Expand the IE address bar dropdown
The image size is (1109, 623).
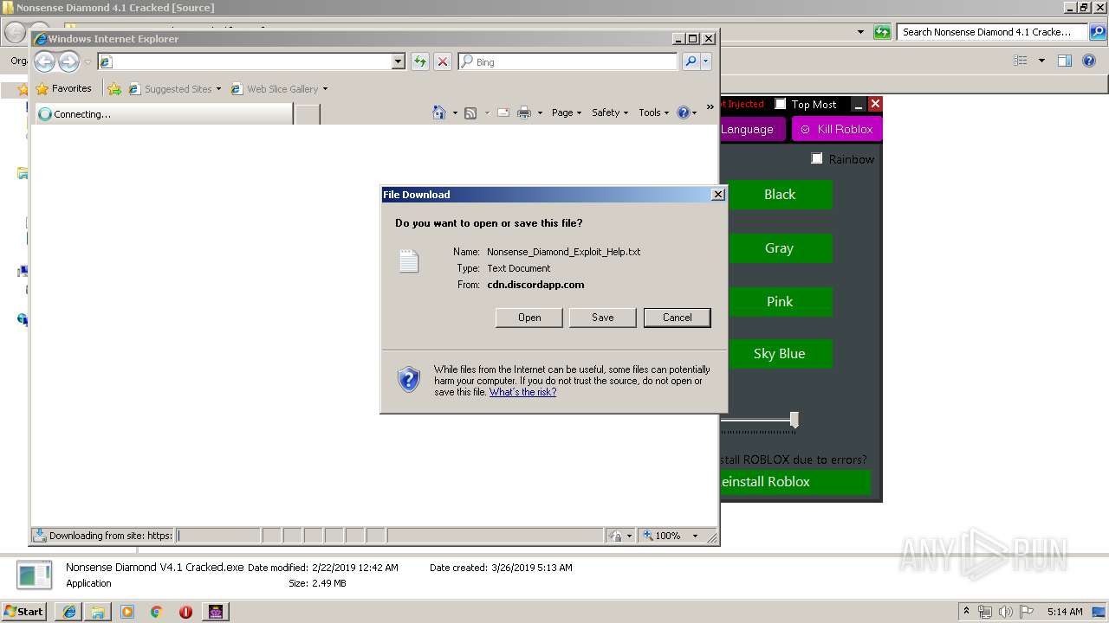[399, 61]
